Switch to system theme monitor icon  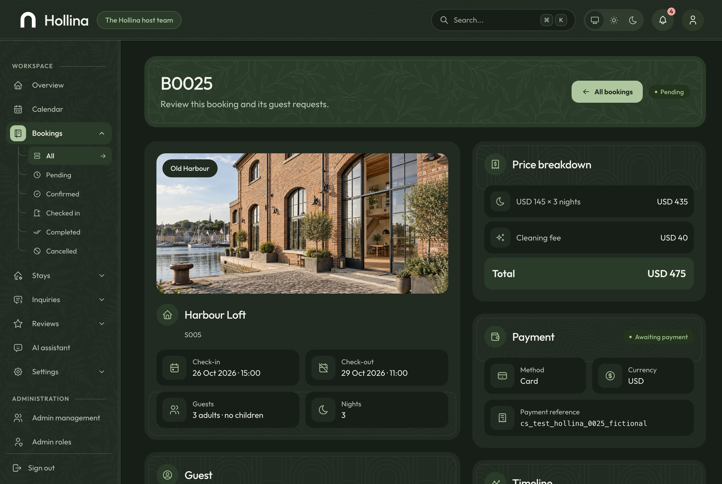tap(595, 20)
